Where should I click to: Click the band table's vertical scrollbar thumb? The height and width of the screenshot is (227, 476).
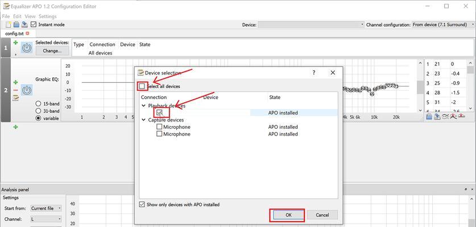(x=470, y=70)
